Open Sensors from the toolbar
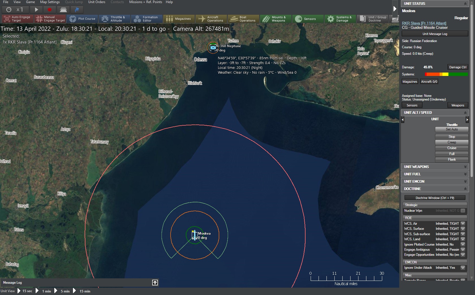The width and height of the screenshot is (475, 295). [x=308, y=19]
